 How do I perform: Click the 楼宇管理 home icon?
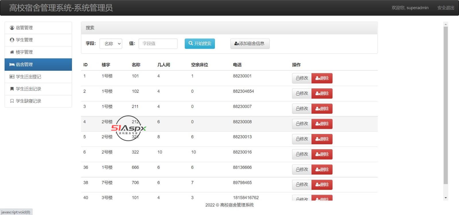(x=12, y=52)
